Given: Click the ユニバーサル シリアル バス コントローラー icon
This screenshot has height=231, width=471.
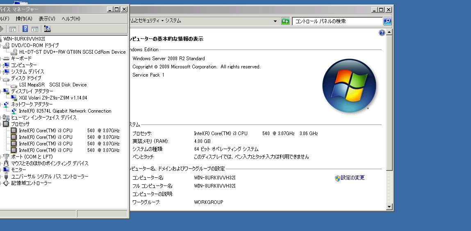Looking at the screenshot, I should click(x=6, y=177).
